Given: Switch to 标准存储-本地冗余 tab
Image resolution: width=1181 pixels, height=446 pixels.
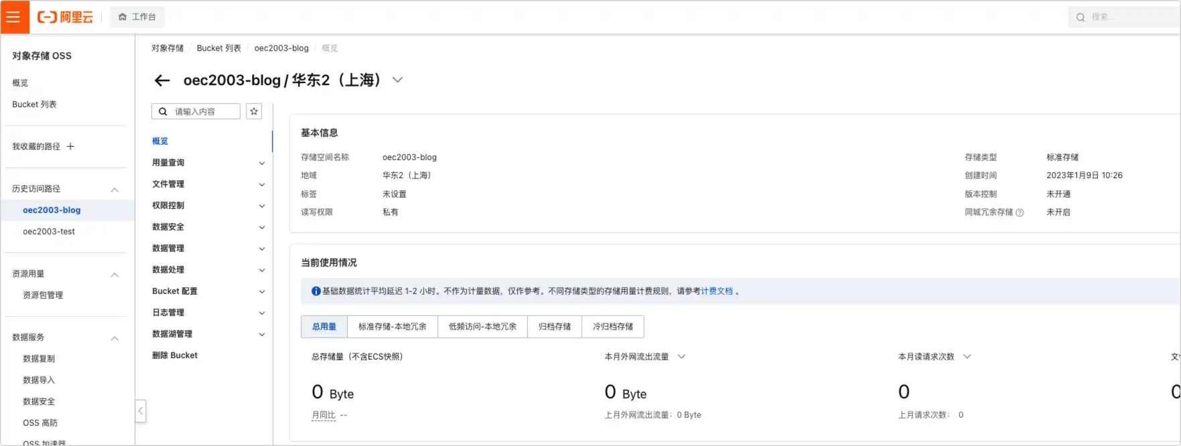Looking at the screenshot, I should point(393,327).
